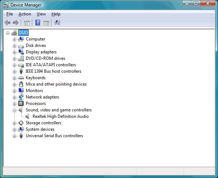The height and width of the screenshot is (178, 218).
Task: Click the Forward arrow toolbar button
Action: (x=16, y=23)
